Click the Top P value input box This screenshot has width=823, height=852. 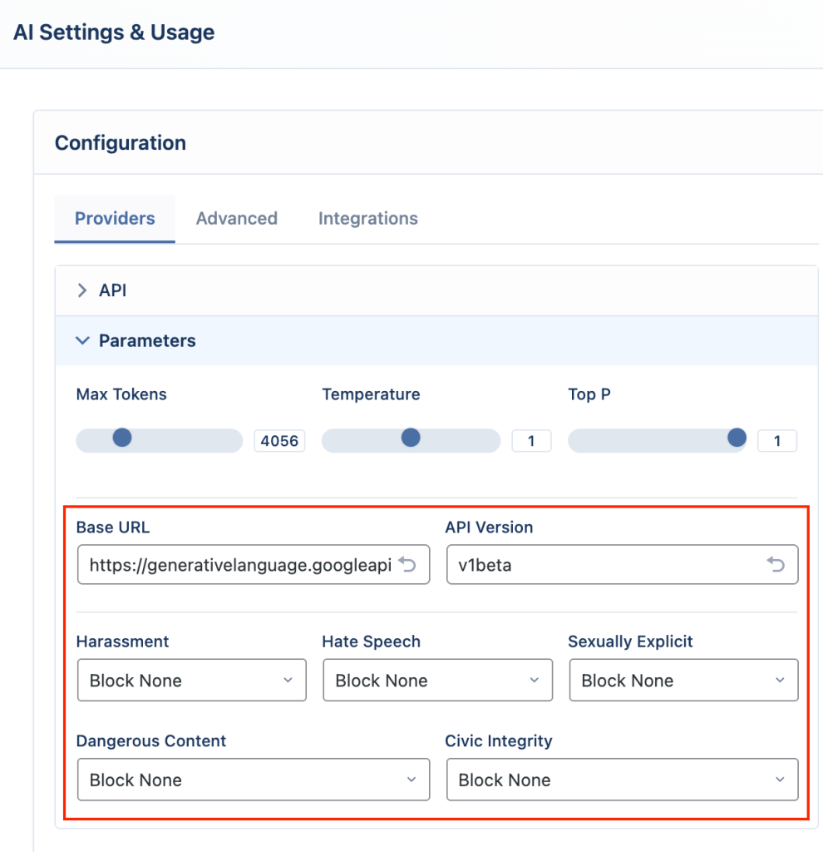(x=777, y=441)
